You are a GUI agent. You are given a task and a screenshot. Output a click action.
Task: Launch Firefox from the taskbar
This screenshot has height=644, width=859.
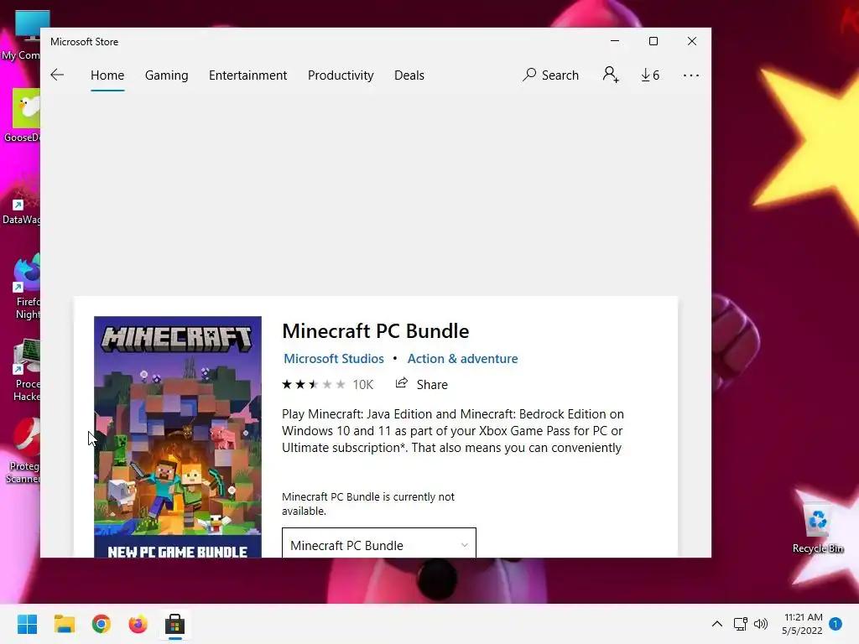[138, 624]
